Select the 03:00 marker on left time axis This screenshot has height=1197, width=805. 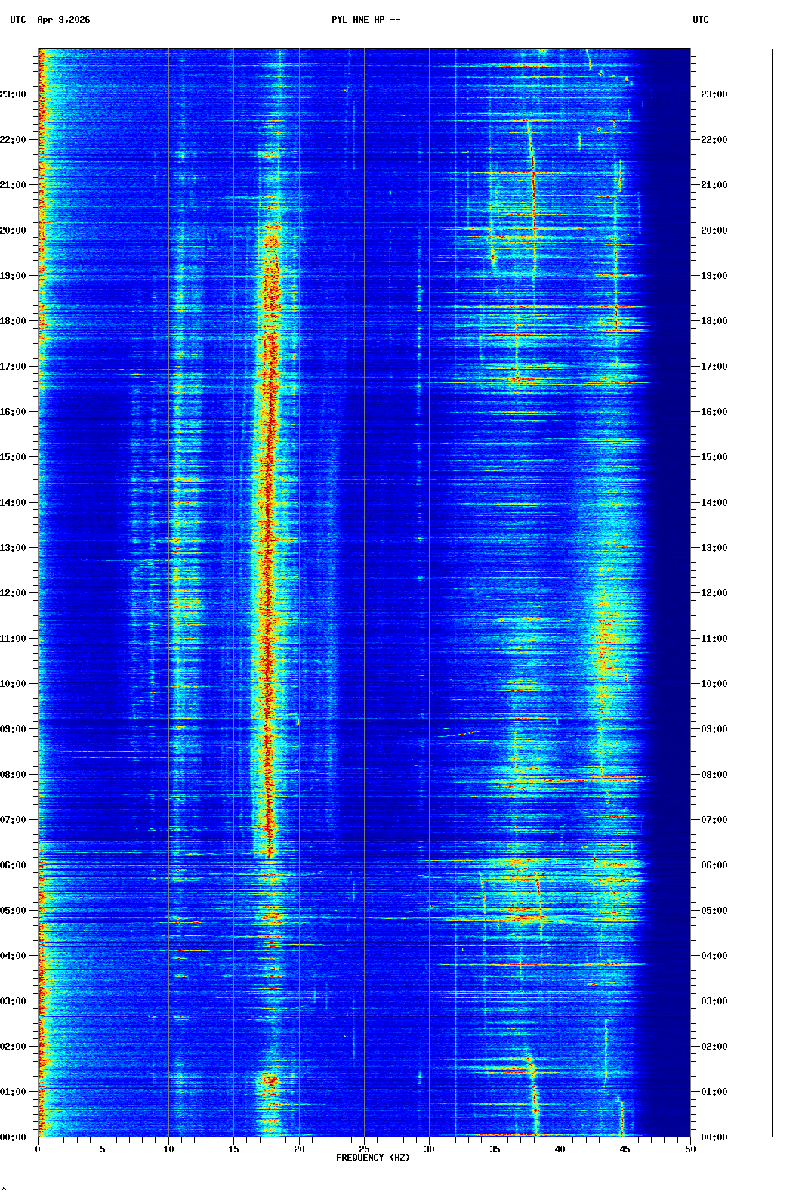(x=13, y=1001)
